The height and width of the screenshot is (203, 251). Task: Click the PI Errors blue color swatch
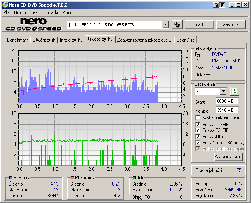(11, 178)
